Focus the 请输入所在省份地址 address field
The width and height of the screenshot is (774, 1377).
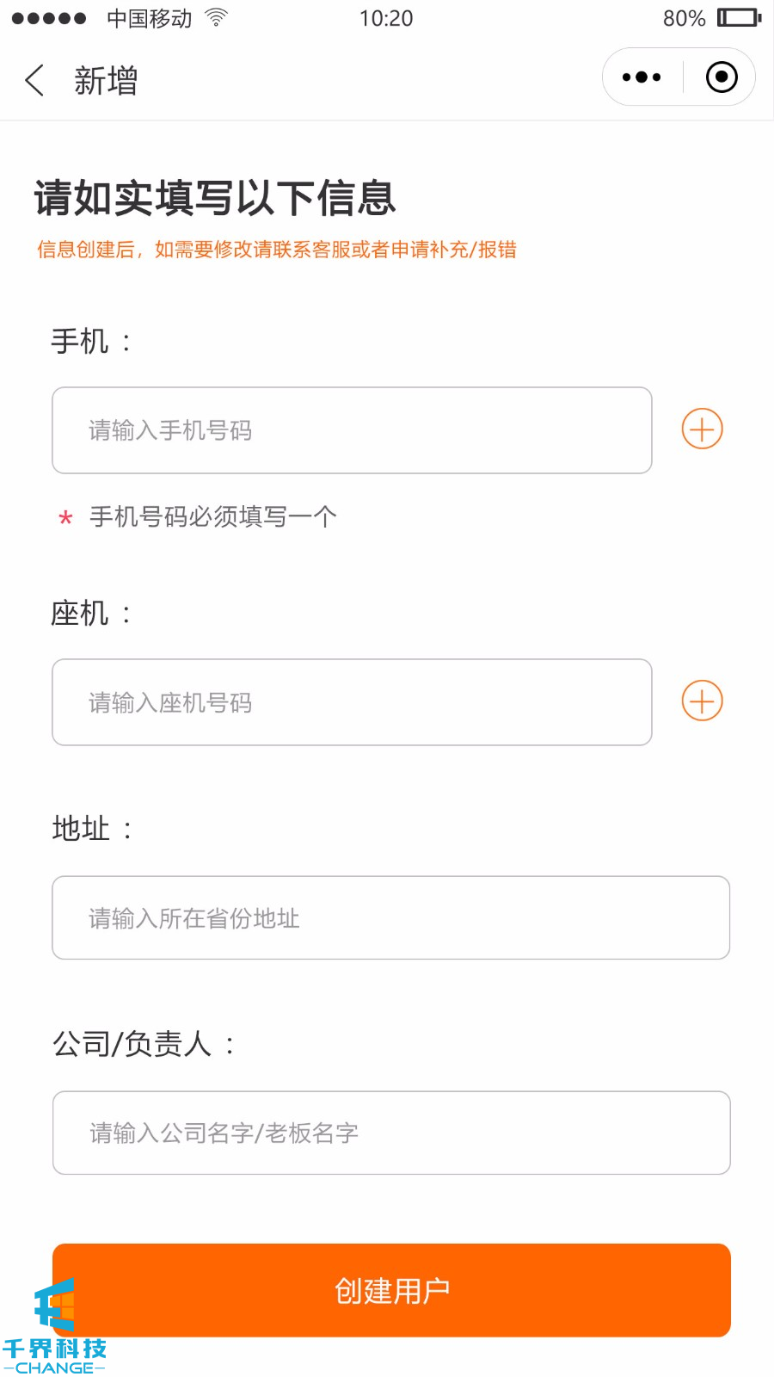click(x=390, y=918)
